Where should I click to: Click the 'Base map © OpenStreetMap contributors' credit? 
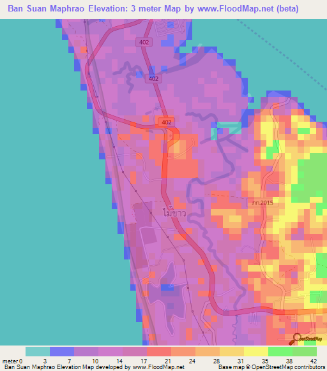point(271,367)
